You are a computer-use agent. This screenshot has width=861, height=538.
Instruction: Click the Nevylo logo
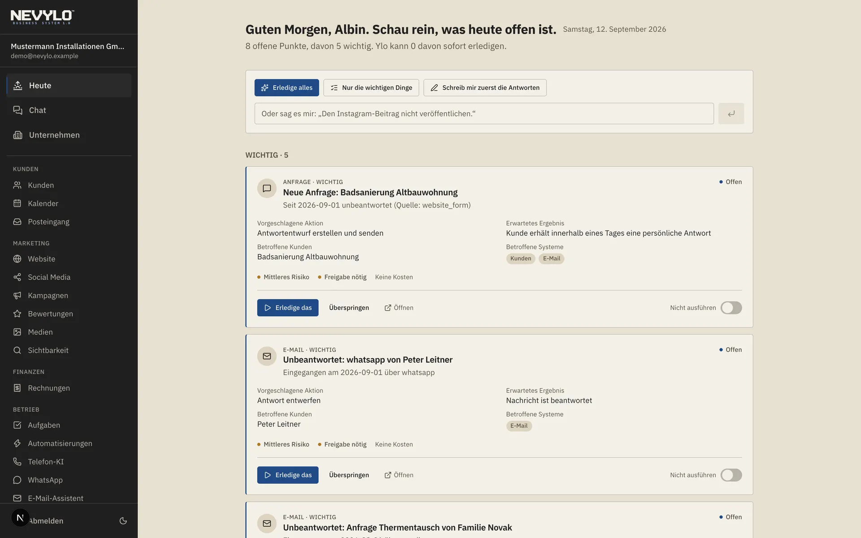coord(43,17)
